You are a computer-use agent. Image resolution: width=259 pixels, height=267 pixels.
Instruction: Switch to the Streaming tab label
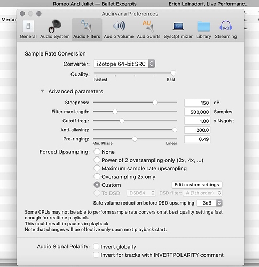[x=226, y=36]
